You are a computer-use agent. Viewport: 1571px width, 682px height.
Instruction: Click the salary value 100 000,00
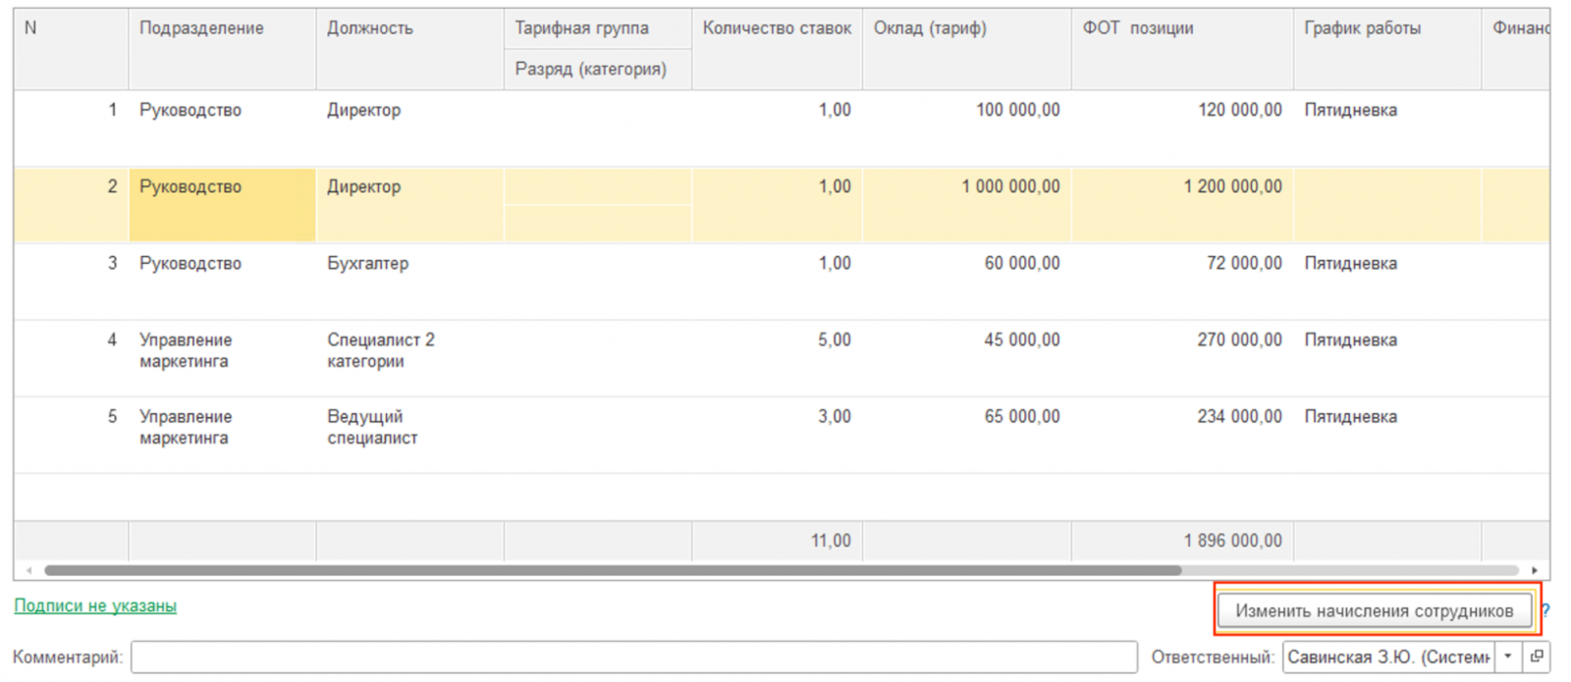pos(1017,110)
